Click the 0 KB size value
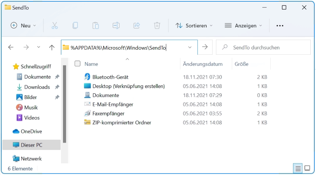 coord(262,95)
